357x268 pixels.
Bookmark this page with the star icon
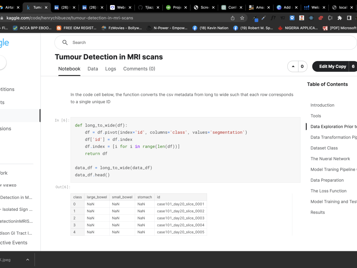click(x=242, y=18)
